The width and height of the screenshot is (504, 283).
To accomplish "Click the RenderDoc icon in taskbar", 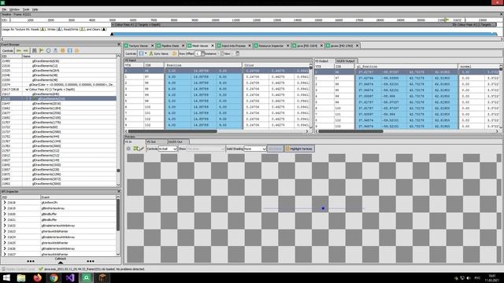I will 86,277.
